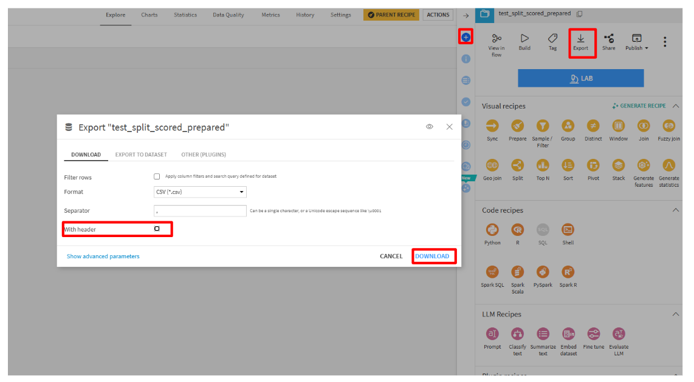The height and width of the screenshot is (382, 694).
Task: Open View in flow action
Action: [496, 45]
